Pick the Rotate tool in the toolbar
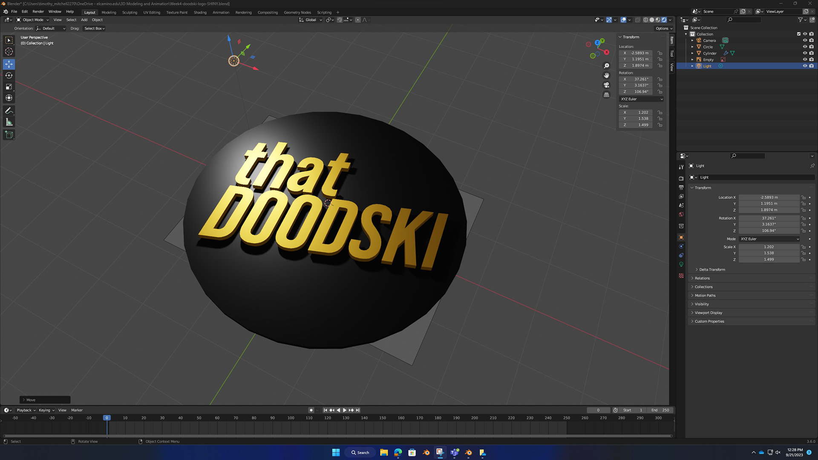The width and height of the screenshot is (818, 460). click(9, 75)
